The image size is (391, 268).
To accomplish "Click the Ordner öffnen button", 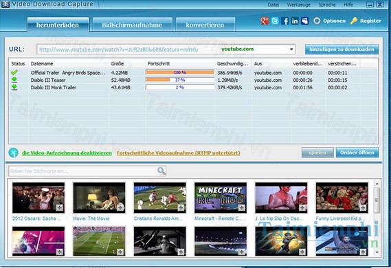I will 357,153.
